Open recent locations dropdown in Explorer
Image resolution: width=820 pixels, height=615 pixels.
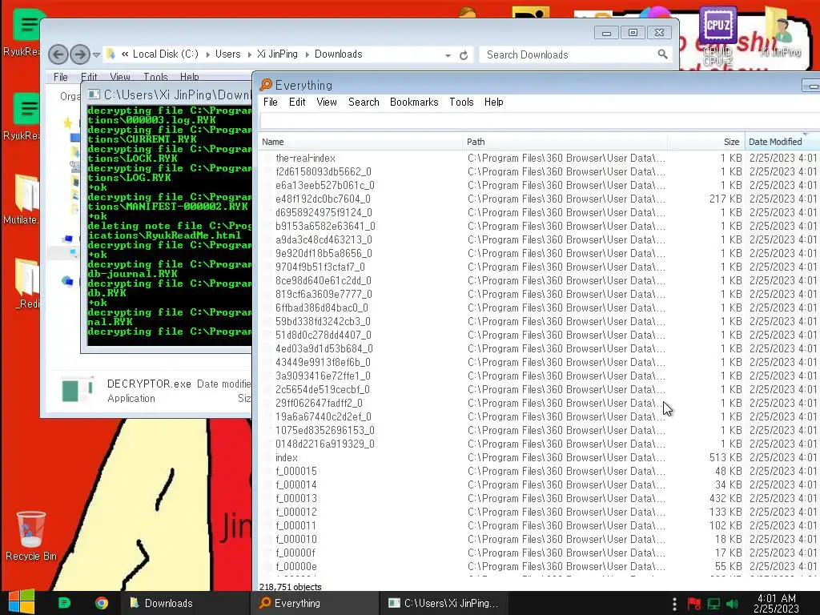click(96, 54)
